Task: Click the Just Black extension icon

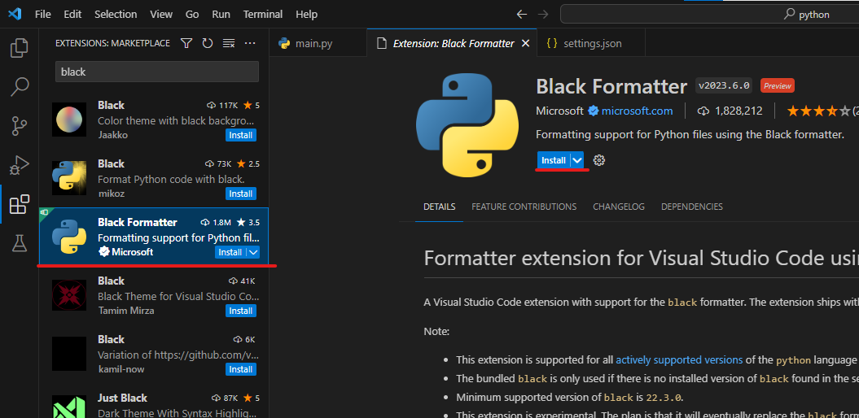Action: pyautogui.click(x=69, y=407)
